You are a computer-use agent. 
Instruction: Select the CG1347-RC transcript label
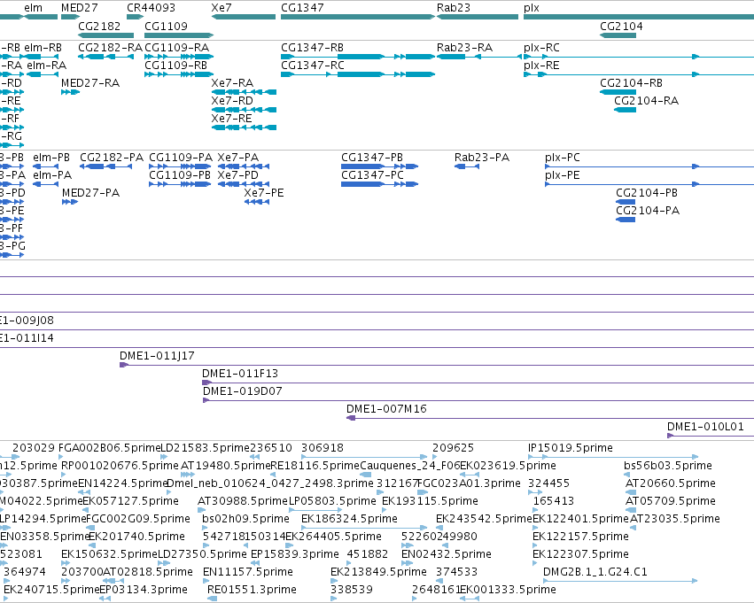pyautogui.click(x=313, y=66)
